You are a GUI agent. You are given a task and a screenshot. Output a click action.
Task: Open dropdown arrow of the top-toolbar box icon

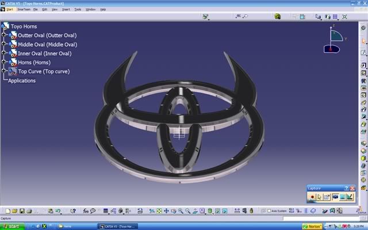[209, 19]
